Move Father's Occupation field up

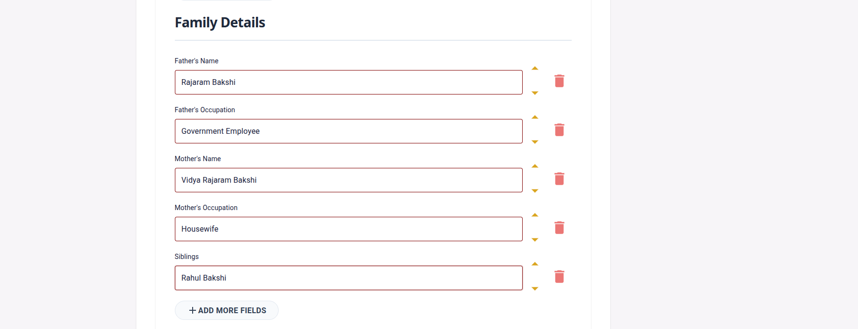pyautogui.click(x=535, y=117)
